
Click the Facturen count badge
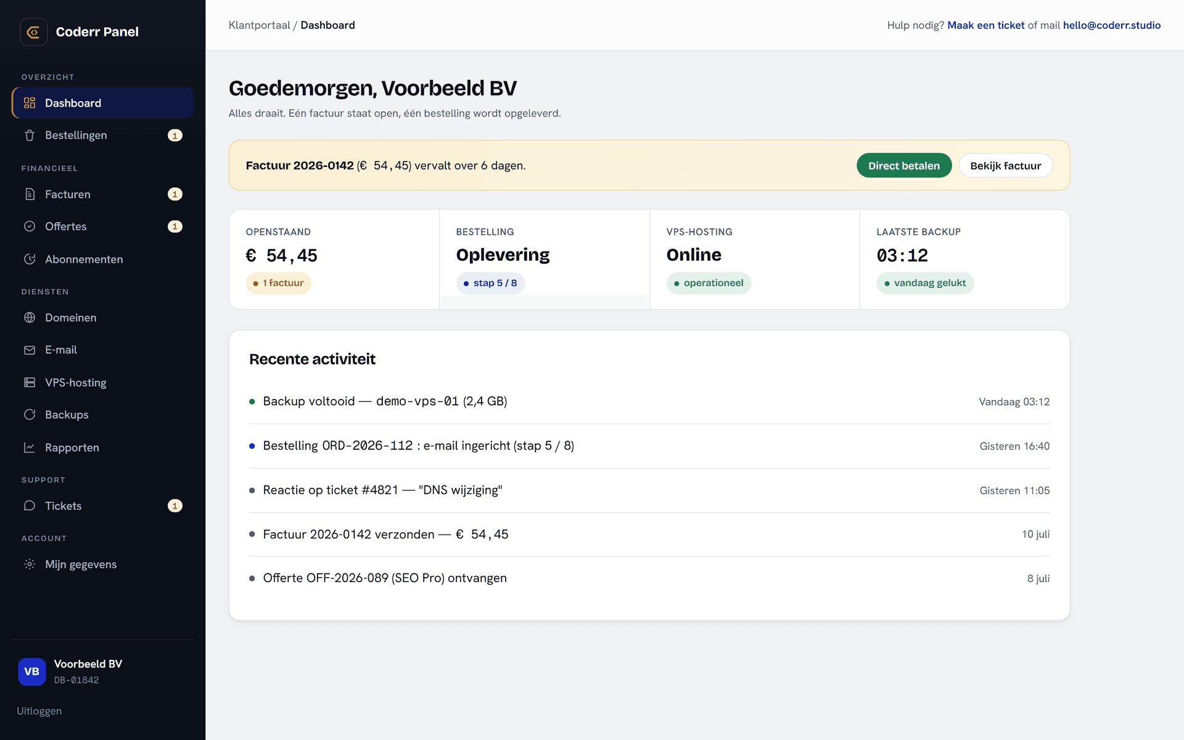(175, 194)
